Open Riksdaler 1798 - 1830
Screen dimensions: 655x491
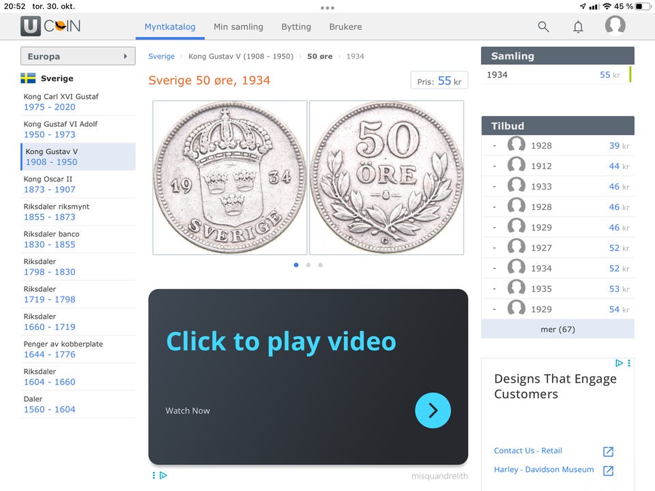click(78, 267)
